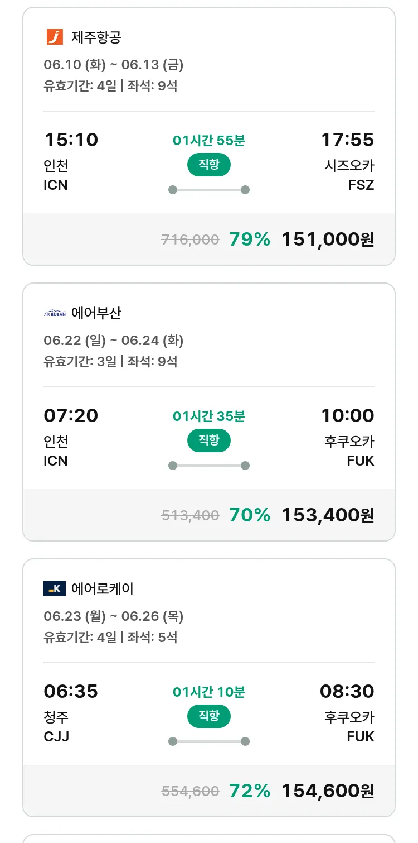The height and width of the screenshot is (843, 418).
Task: Choose the 154,600원 Aero K fare
Action: (328, 791)
